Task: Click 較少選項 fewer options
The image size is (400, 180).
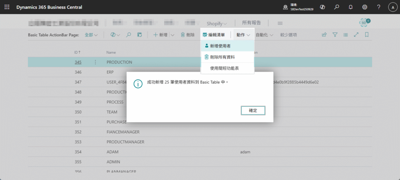Action: coord(289,35)
